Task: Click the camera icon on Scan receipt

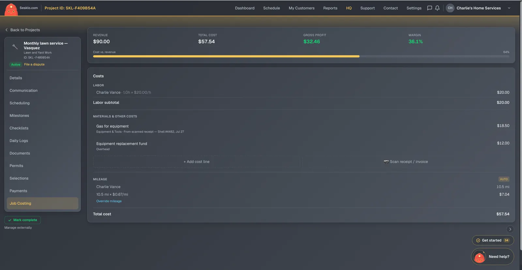Action: click(x=386, y=162)
